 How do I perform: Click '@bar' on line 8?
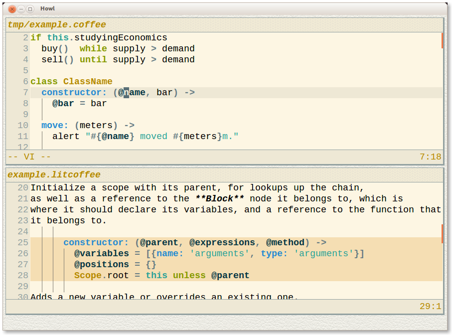coord(63,103)
